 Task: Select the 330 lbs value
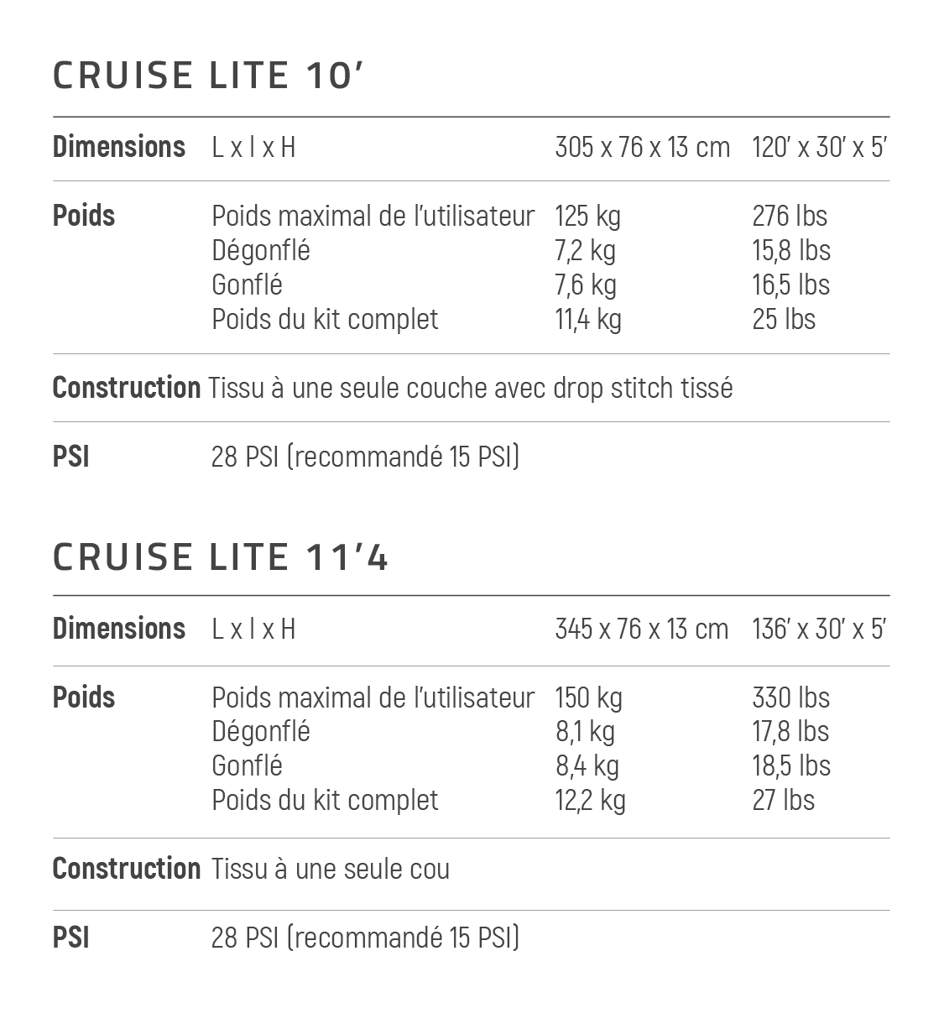(x=791, y=697)
